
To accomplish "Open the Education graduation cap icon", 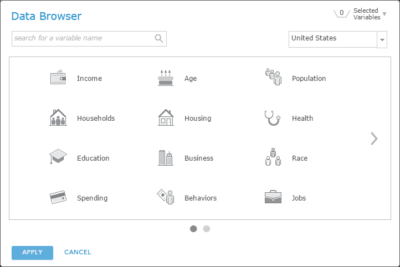I will coord(58,157).
